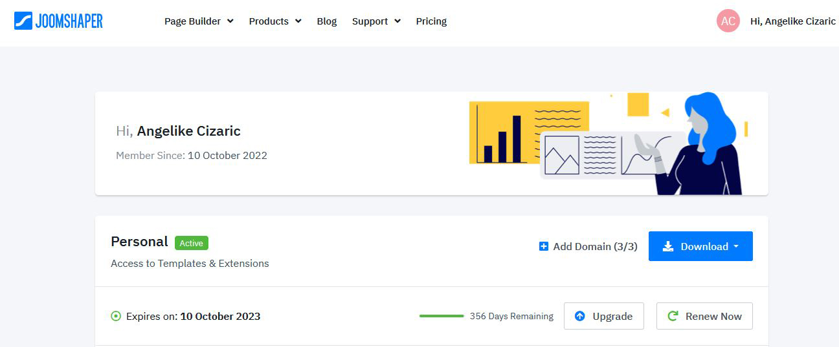Click the green renew refresh icon
Viewport: 839px width, 347px height.
[x=673, y=316]
